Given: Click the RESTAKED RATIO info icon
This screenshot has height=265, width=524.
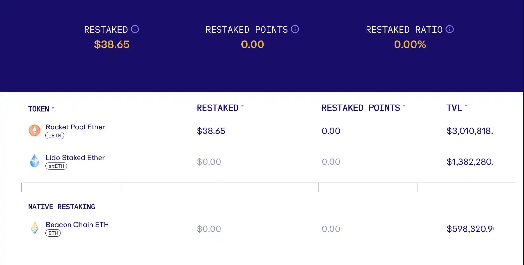Looking at the screenshot, I should click(450, 29).
